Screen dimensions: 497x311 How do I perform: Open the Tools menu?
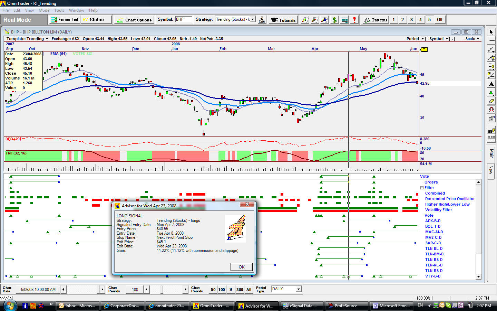click(59, 10)
